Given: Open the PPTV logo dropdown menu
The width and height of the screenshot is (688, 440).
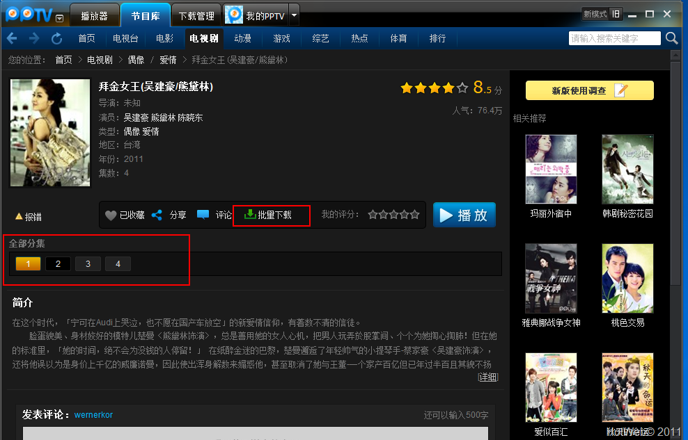Looking at the screenshot, I should (60, 18).
